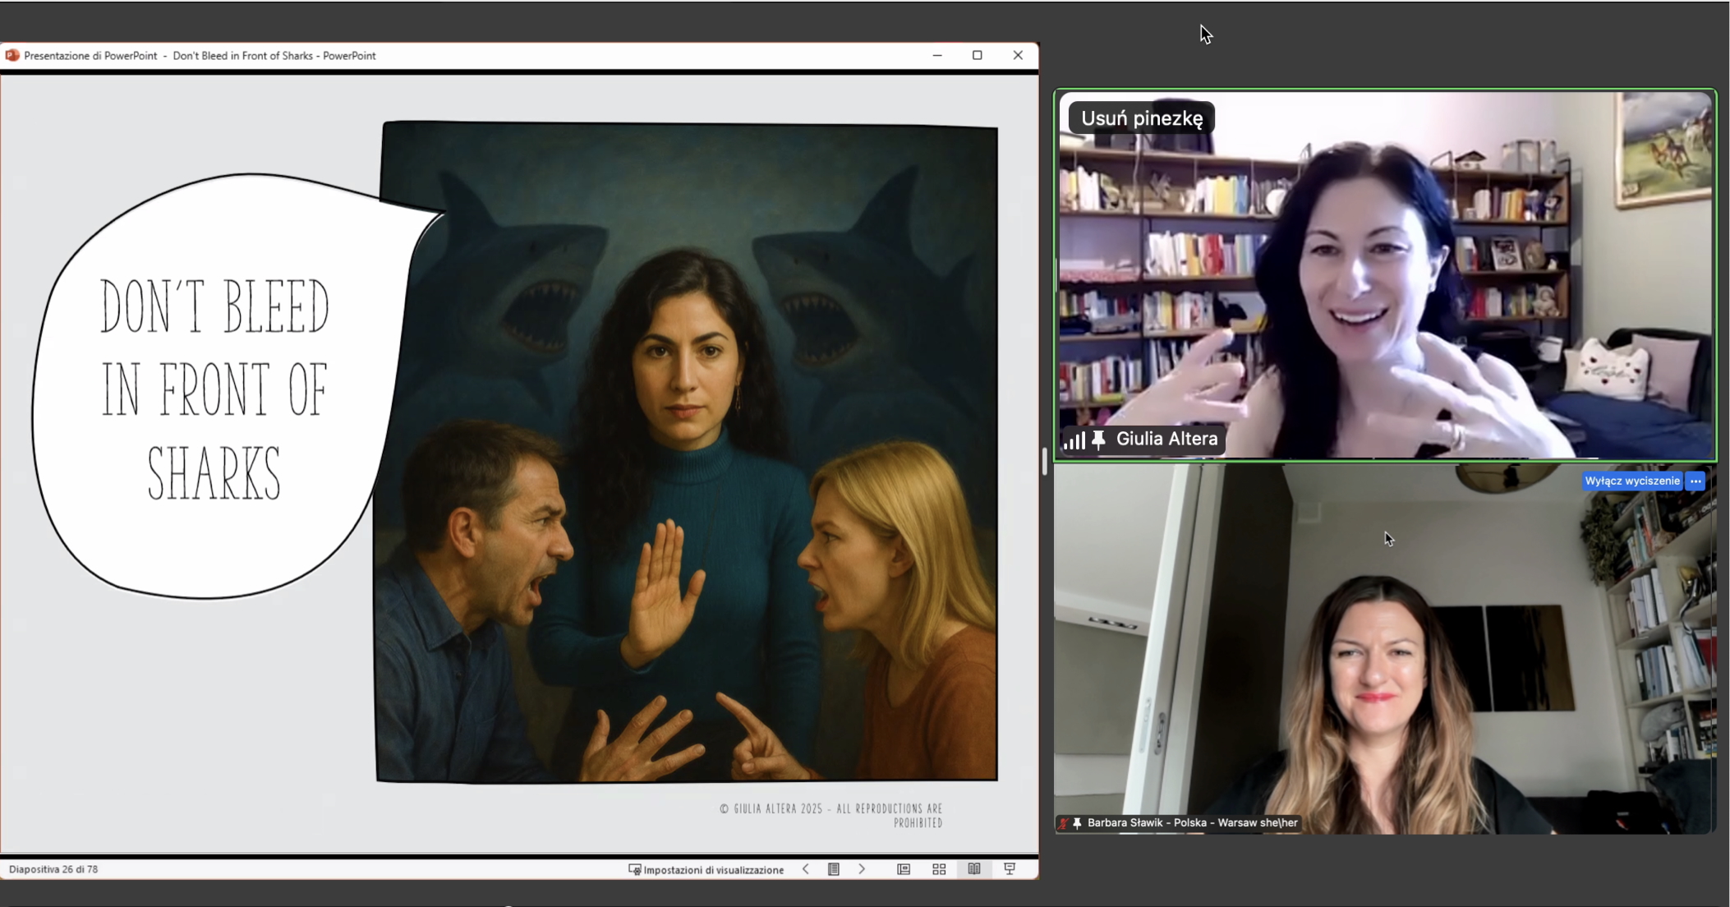The width and height of the screenshot is (1730, 907).
Task: Select the Giulia Altera name label
Action: tap(1167, 439)
